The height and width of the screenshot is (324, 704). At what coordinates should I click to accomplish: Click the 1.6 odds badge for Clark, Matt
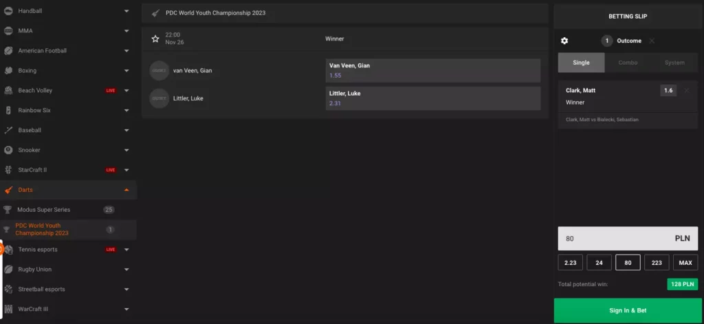click(x=668, y=90)
